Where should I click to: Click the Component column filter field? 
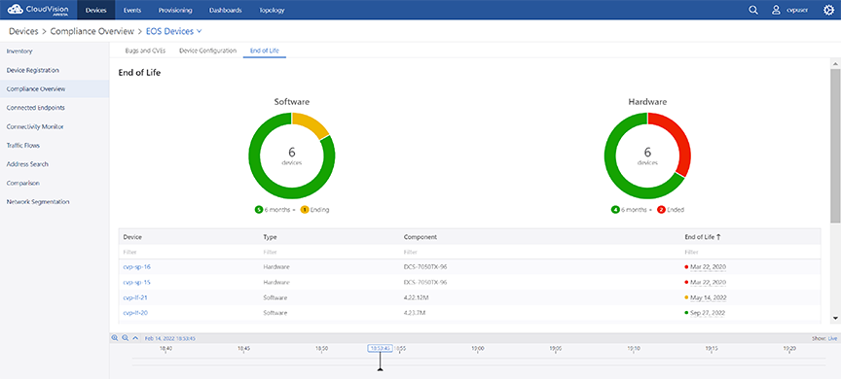click(539, 252)
